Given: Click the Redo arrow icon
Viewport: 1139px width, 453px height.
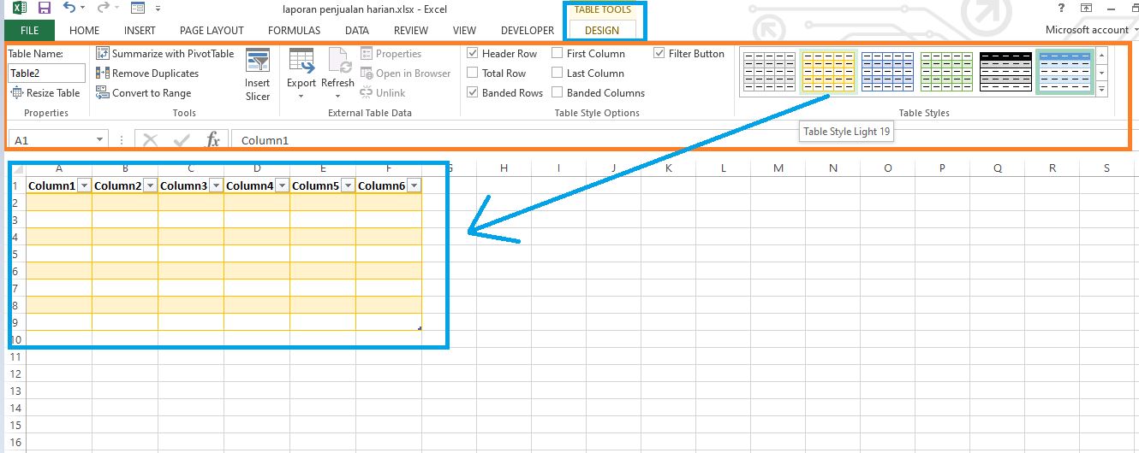Looking at the screenshot, I should tap(103, 8).
